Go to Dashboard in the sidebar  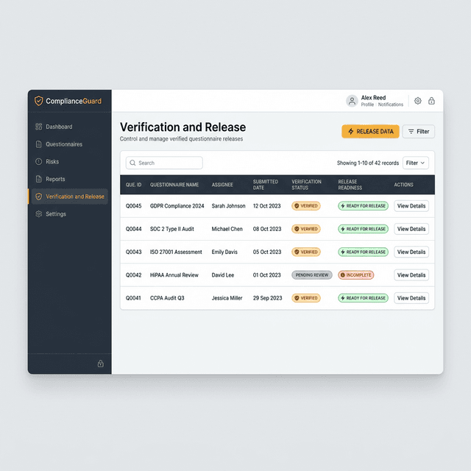pyautogui.click(x=69, y=127)
